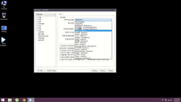The height and width of the screenshot is (102, 181).
Task: Choose Serbian.ini from the language list
Action: click(93, 50)
